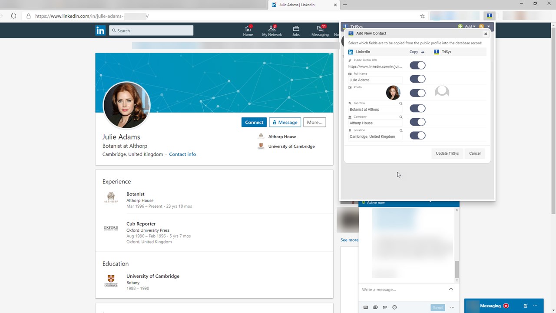Select the Julie Adams LinkedIn tab

(x=303, y=5)
